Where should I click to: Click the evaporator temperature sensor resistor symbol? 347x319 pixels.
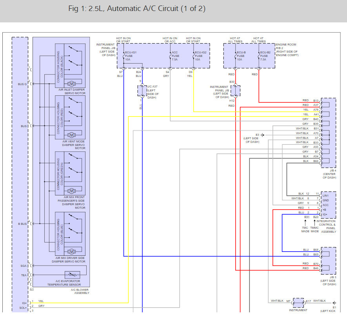click(x=73, y=275)
